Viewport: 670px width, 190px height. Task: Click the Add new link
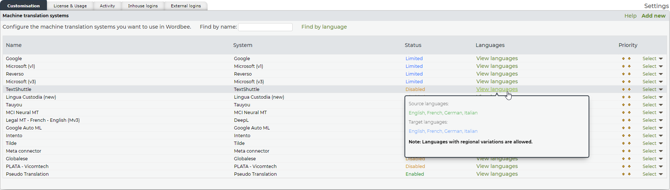pos(653,16)
